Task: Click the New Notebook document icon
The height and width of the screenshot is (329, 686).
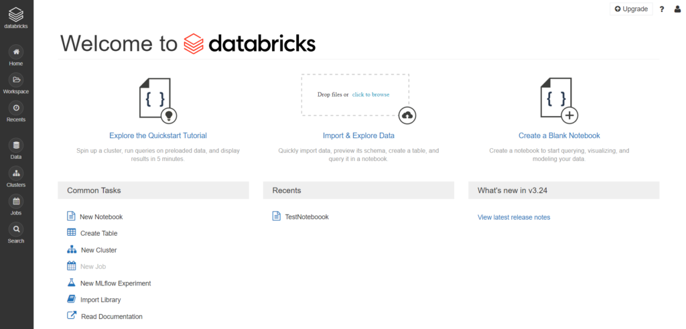Action: tap(71, 216)
